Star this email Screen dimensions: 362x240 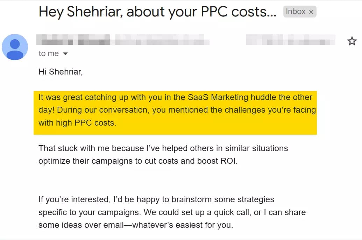(352, 41)
